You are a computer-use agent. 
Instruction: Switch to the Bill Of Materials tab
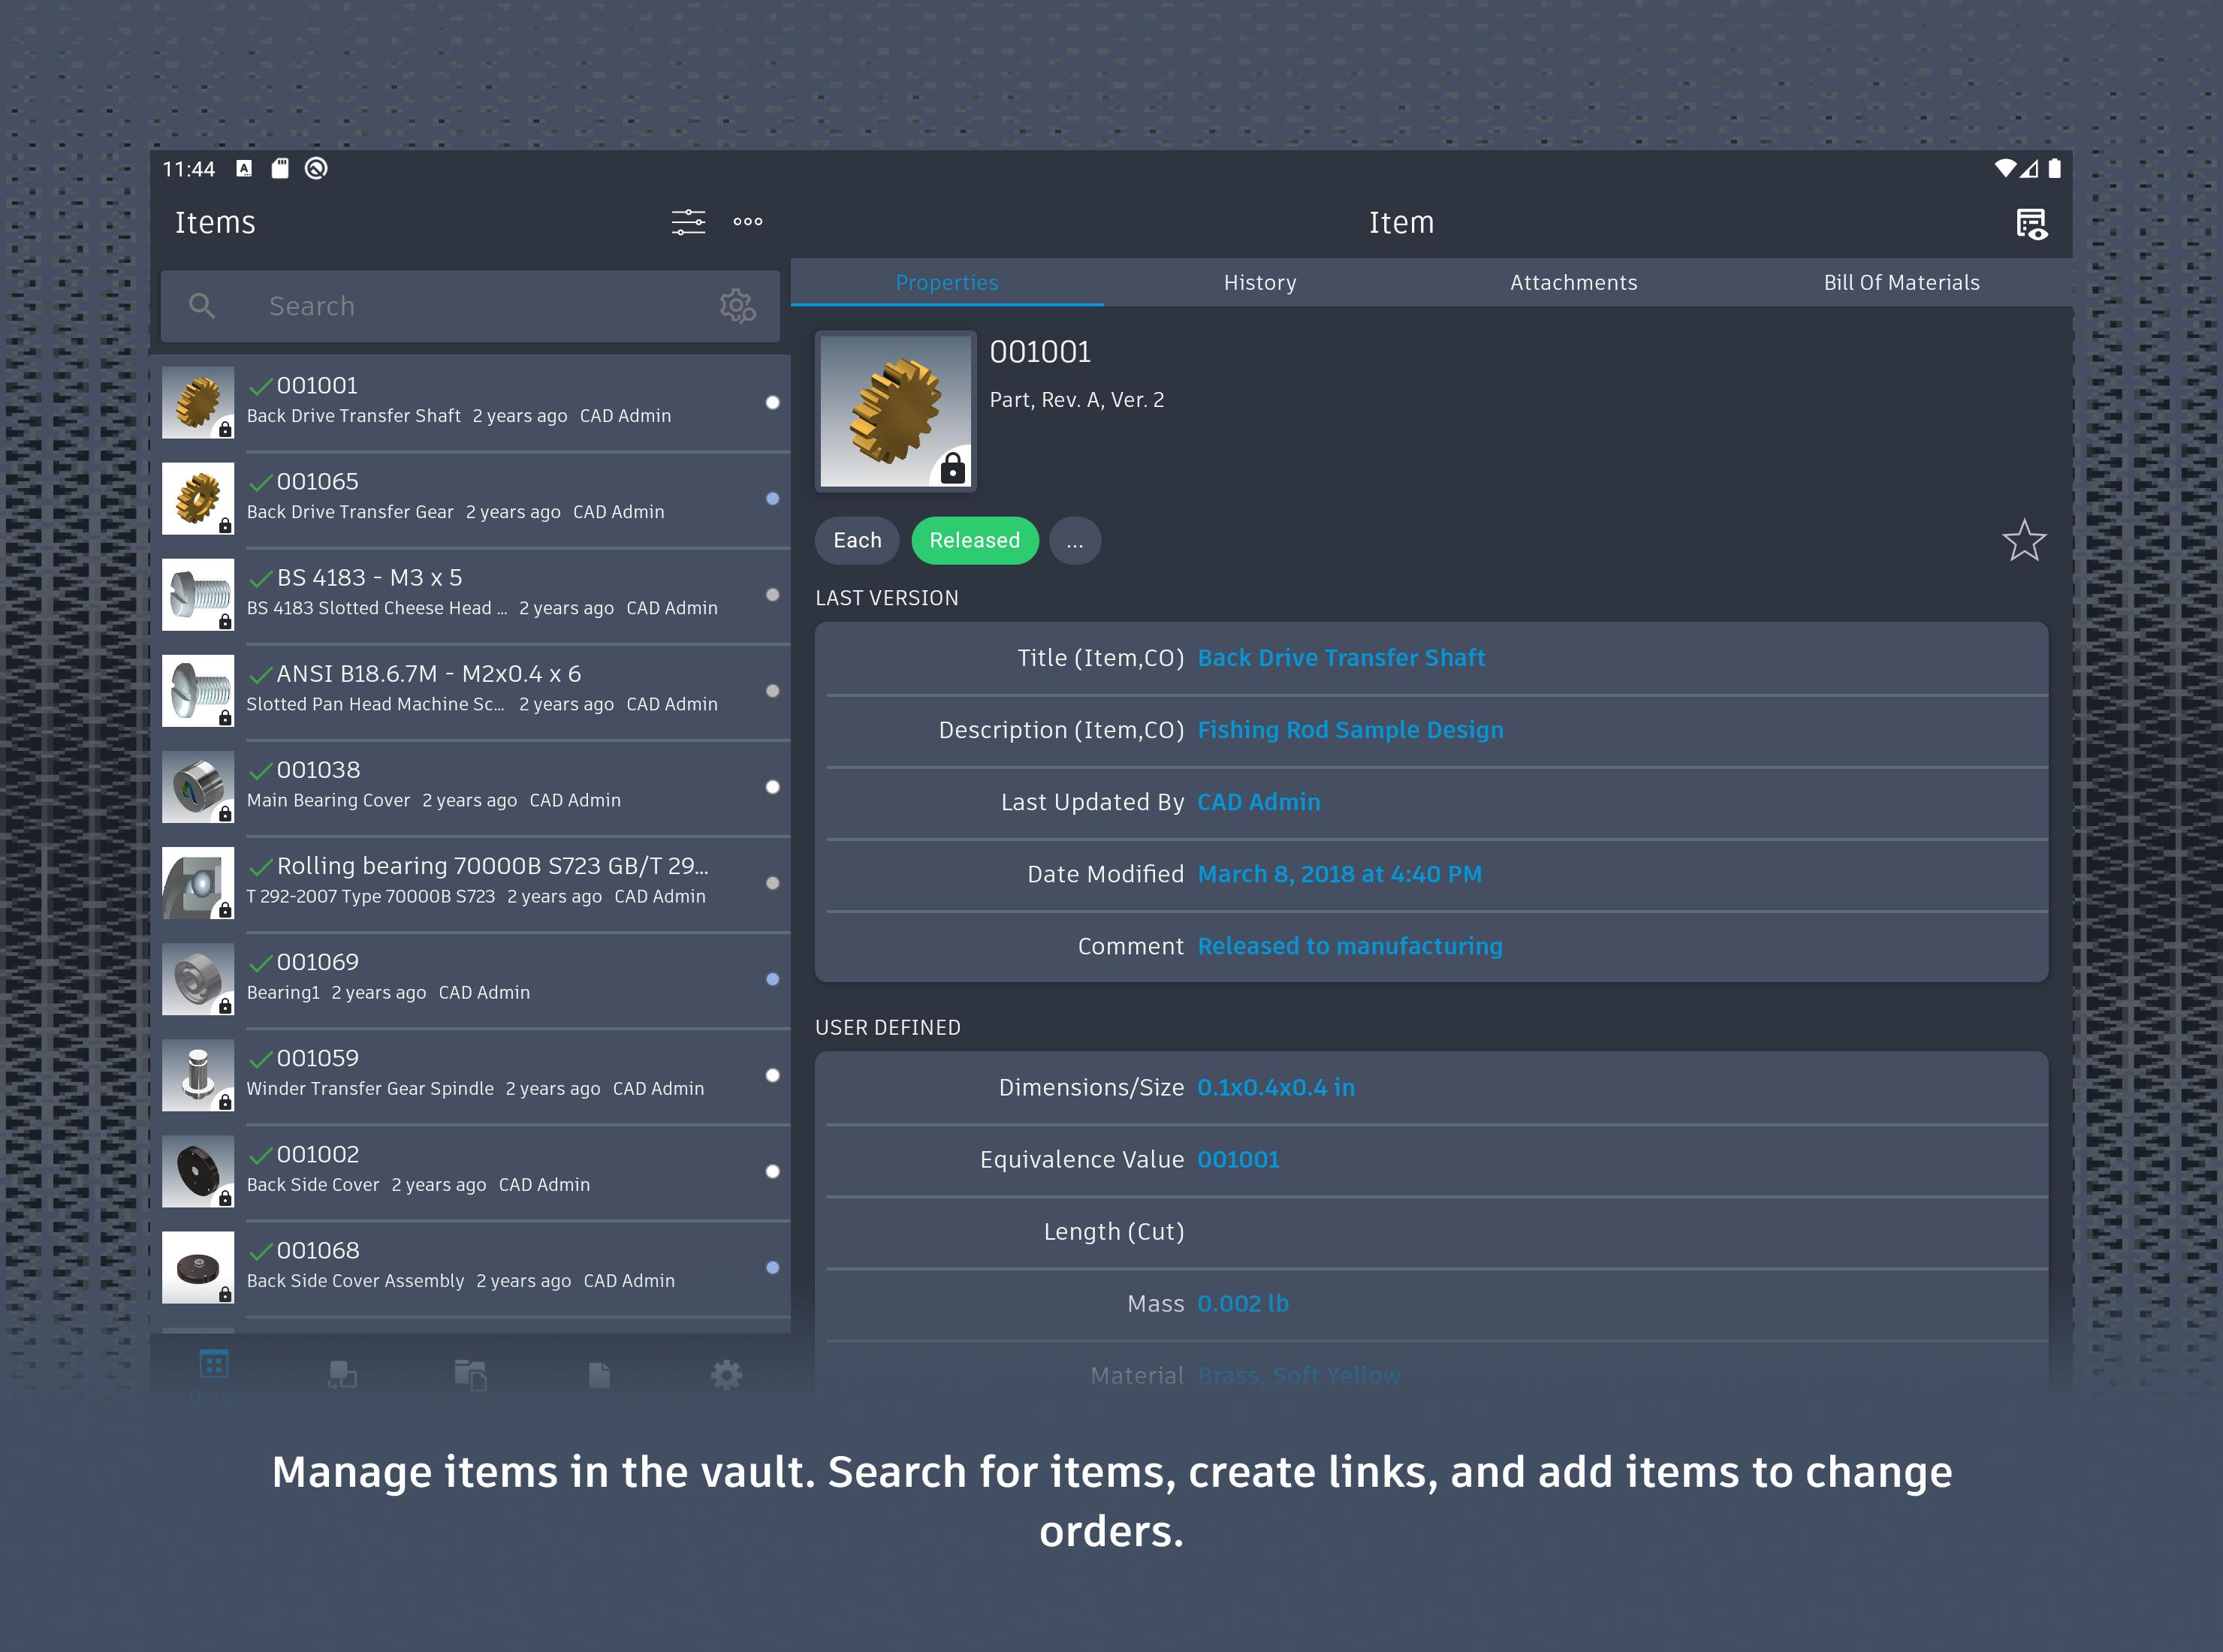[x=1901, y=283]
